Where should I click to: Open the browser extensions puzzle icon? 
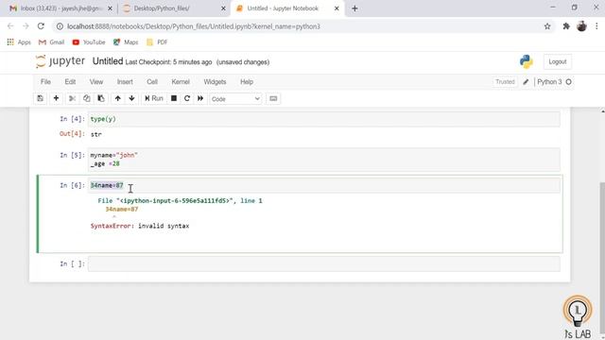pos(566,26)
